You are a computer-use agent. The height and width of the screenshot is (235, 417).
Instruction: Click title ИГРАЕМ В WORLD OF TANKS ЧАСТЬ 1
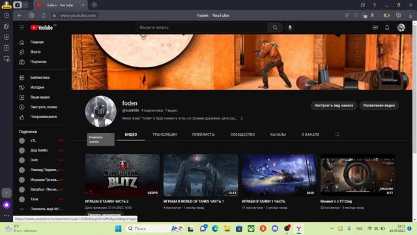(194, 202)
